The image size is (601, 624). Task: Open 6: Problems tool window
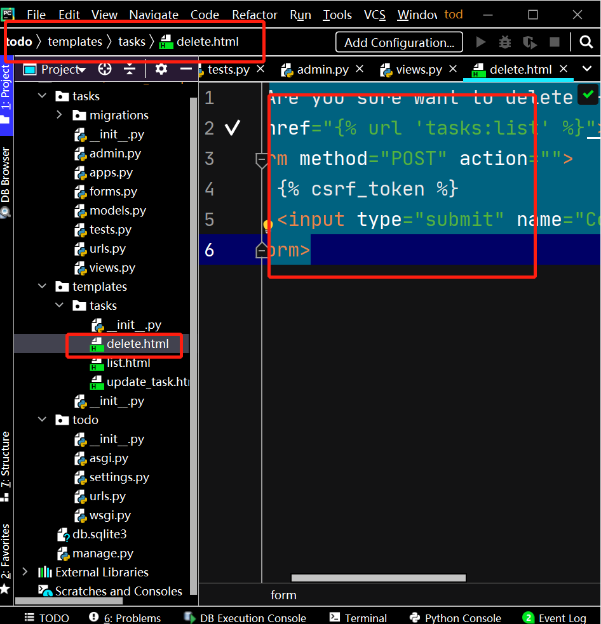click(125, 618)
